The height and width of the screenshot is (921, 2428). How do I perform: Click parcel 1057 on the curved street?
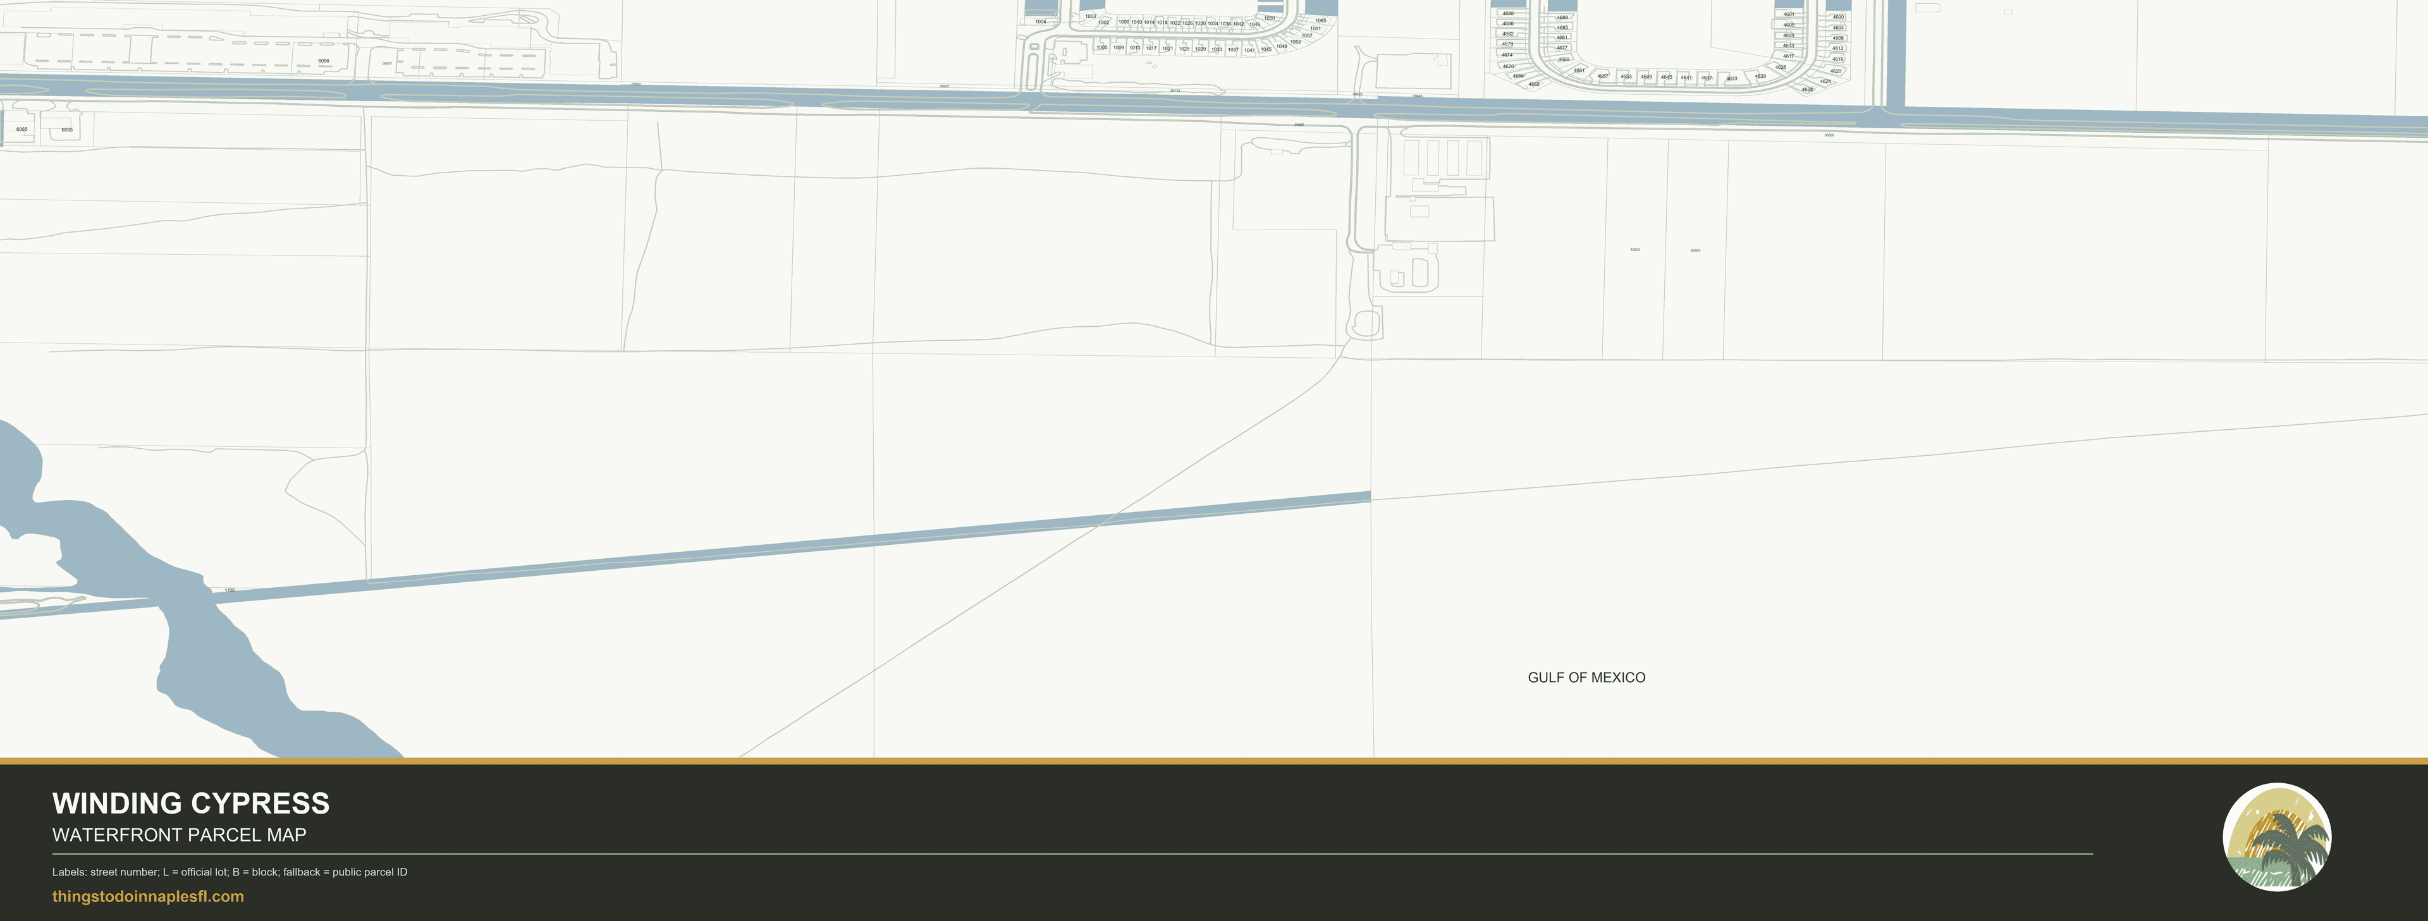pos(1308,36)
